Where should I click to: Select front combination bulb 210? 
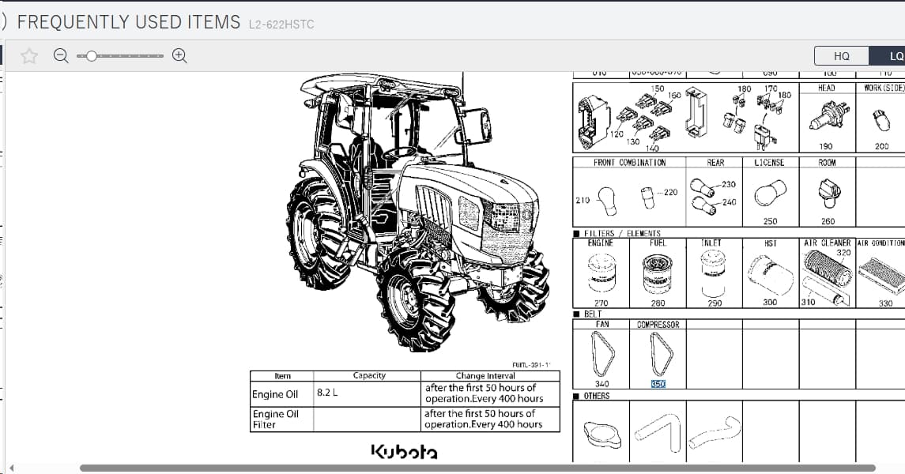606,200
